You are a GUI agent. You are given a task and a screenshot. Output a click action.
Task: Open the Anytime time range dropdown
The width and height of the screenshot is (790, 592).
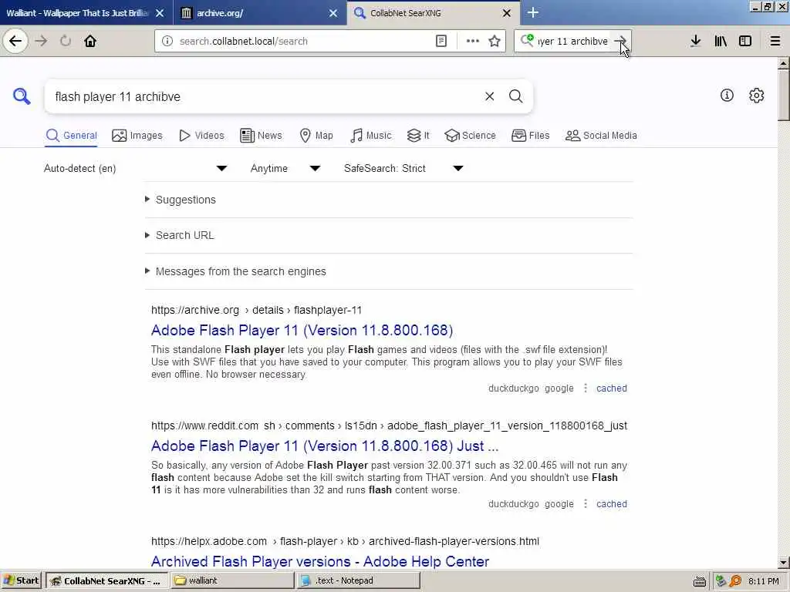[285, 168]
